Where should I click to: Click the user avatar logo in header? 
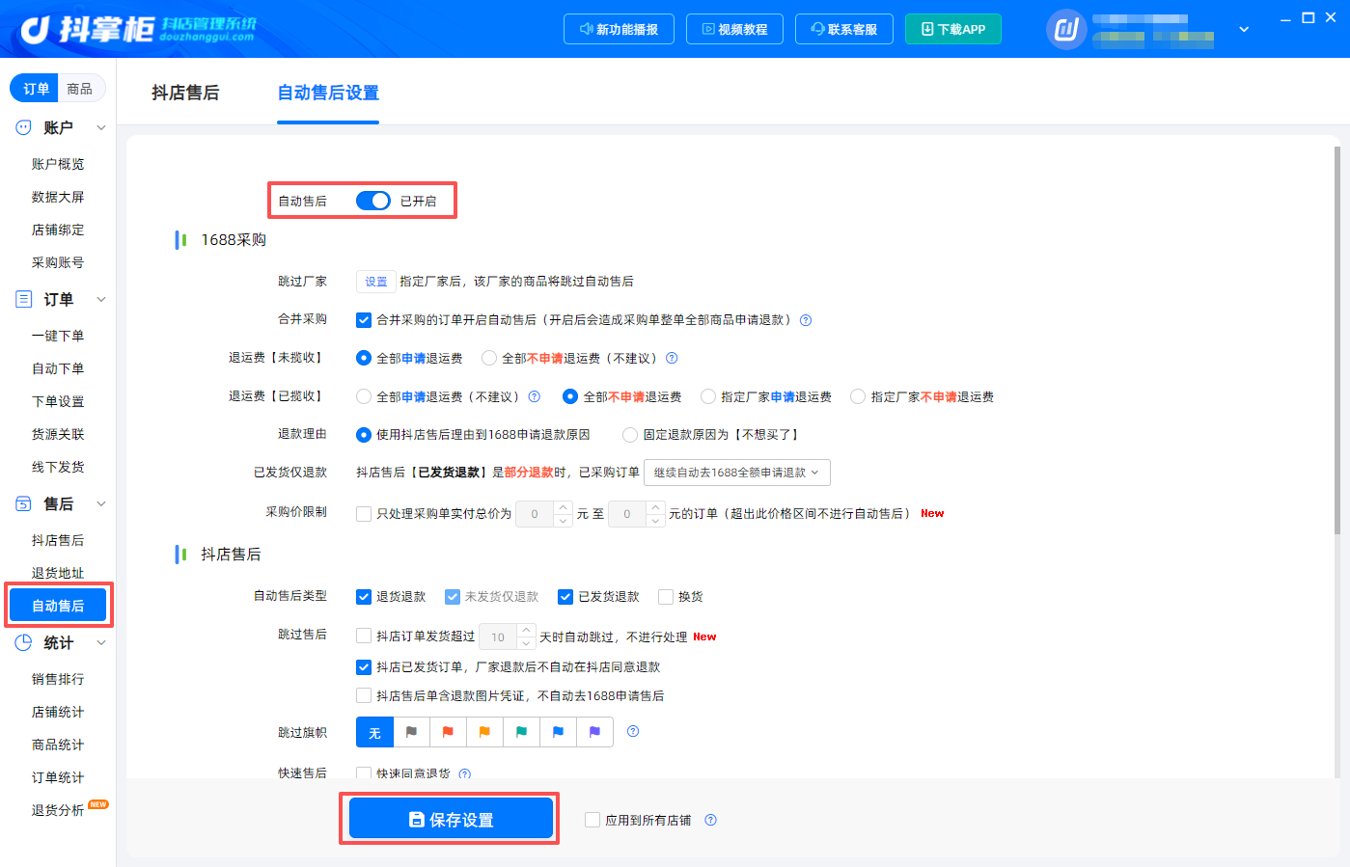pyautogui.click(x=1066, y=30)
